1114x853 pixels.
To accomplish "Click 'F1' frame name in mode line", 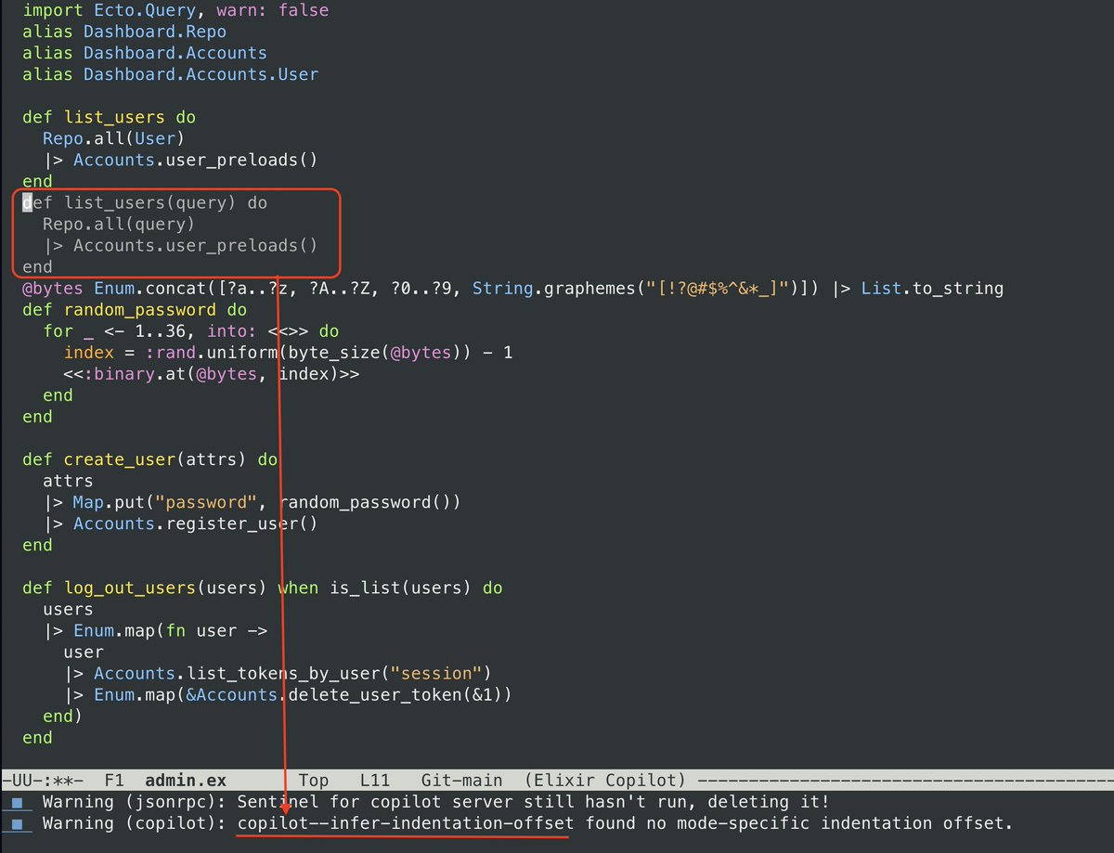I will point(114,782).
